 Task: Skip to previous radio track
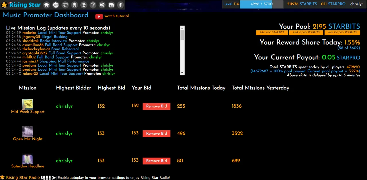[x=44, y=178]
